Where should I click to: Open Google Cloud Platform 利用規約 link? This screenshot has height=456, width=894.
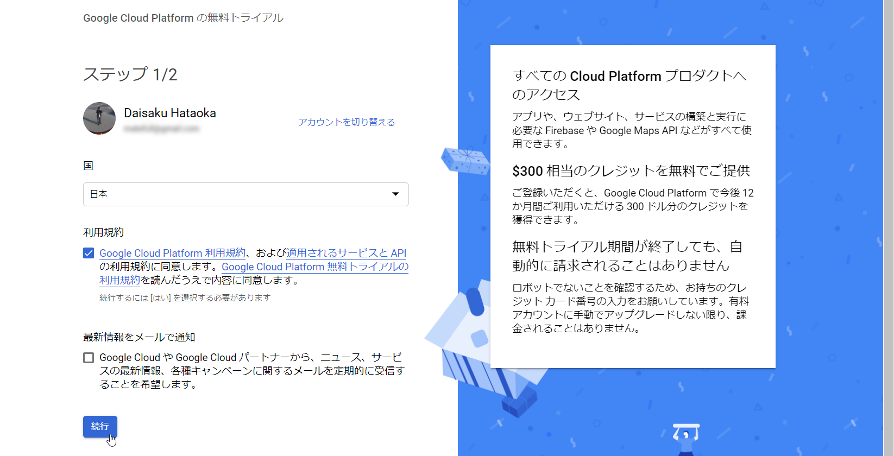pyautogui.click(x=172, y=253)
